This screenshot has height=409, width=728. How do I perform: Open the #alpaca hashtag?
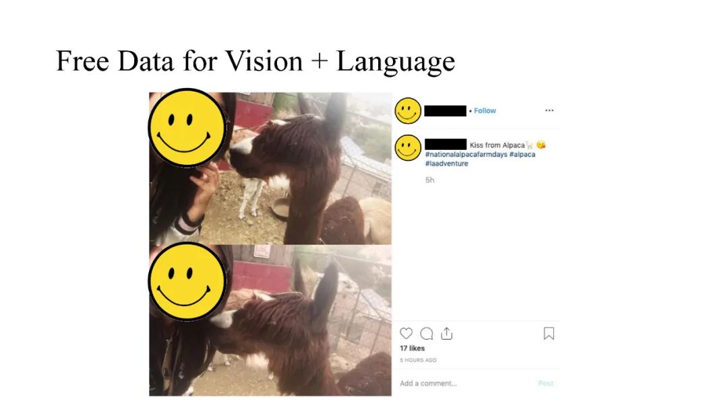click(x=522, y=154)
